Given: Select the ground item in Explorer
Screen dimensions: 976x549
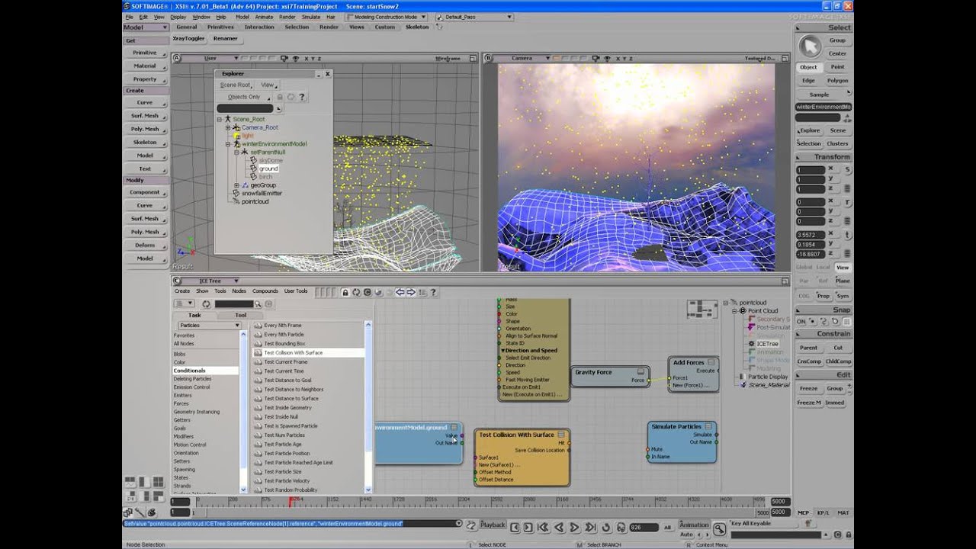Looking at the screenshot, I should tap(268, 169).
